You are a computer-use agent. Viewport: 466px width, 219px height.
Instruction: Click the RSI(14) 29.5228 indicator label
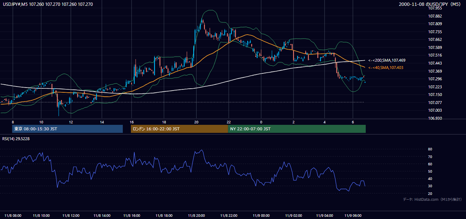tap(16, 139)
